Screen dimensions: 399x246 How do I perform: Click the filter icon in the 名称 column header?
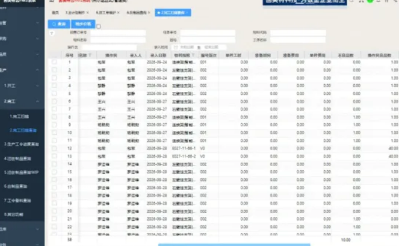click(x=90, y=55)
